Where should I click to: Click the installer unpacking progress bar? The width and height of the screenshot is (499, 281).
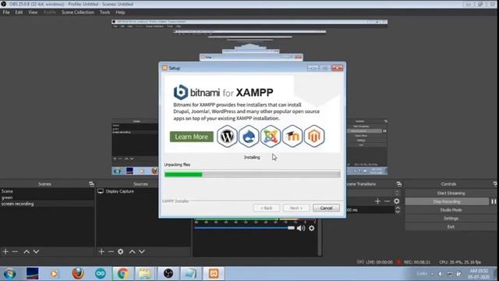[252, 174]
